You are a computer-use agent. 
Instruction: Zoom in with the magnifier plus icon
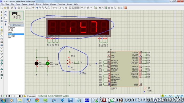coord(40,8)
